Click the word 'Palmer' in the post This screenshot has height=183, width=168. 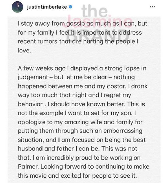coord(28,167)
